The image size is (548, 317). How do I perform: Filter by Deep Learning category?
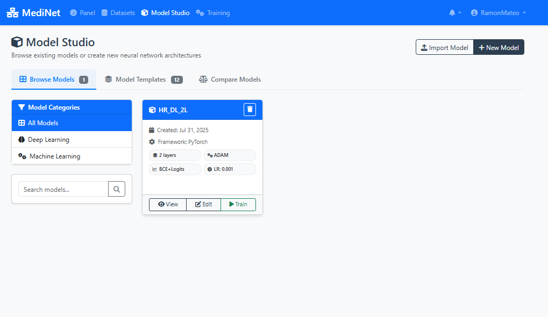(48, 139)
